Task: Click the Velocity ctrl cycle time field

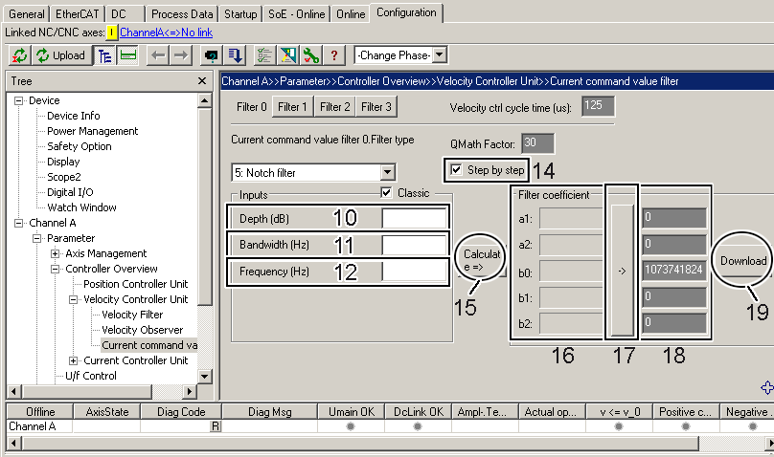Action: (x=598, y=106)
